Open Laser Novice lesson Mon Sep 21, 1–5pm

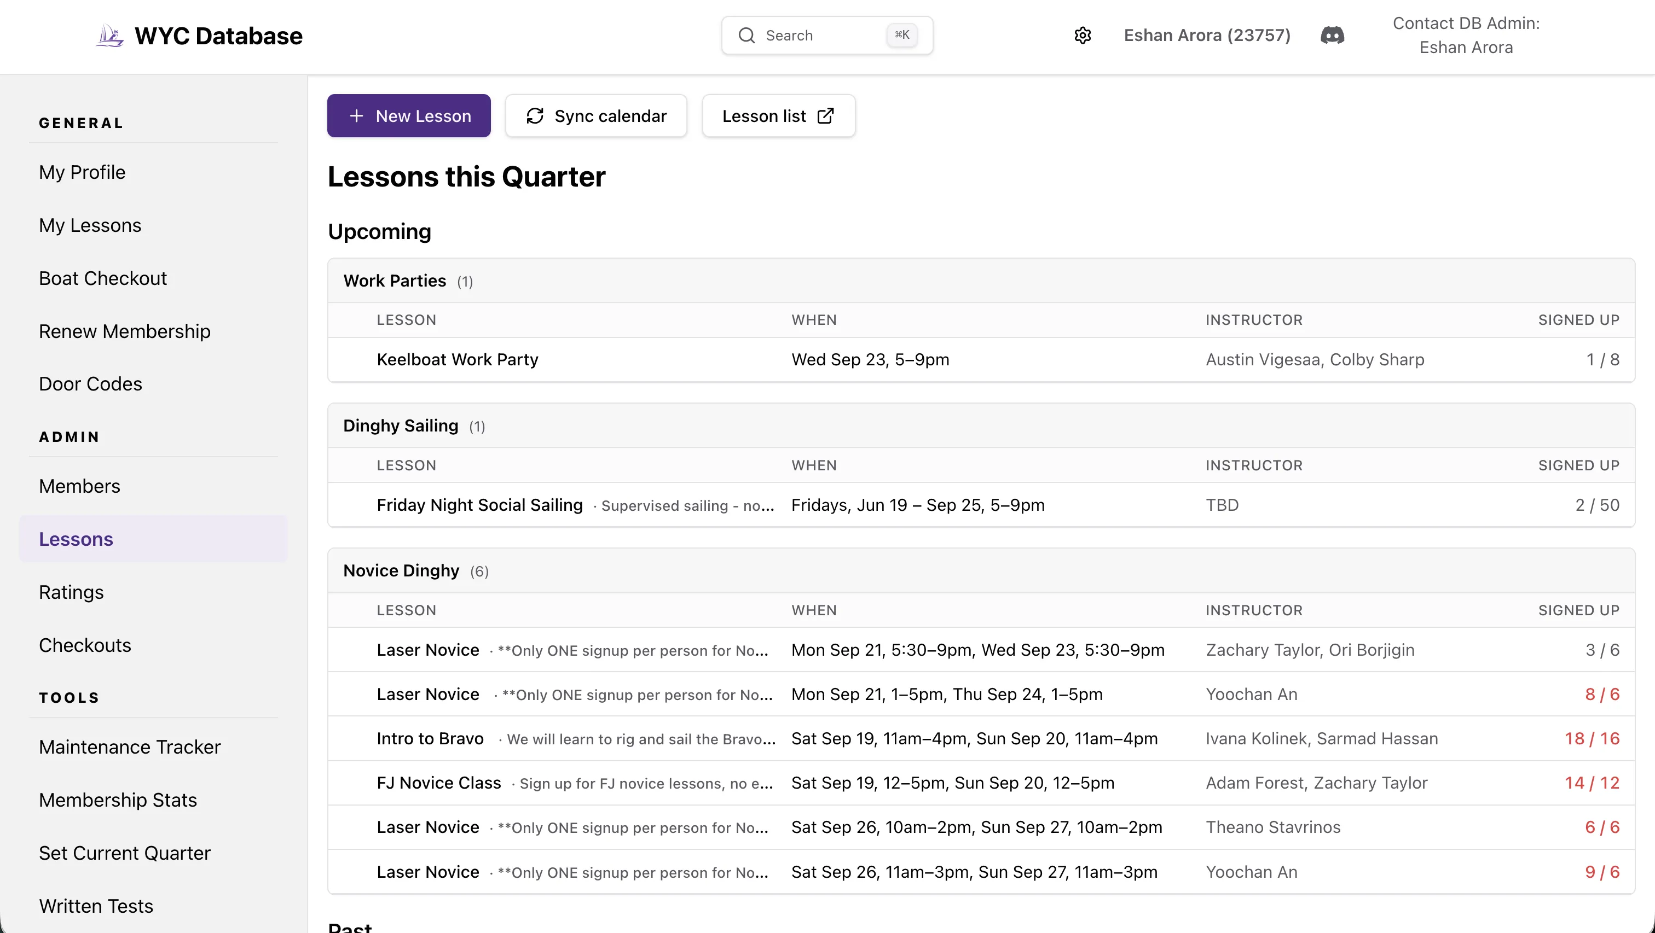click(x=981, y=694)
